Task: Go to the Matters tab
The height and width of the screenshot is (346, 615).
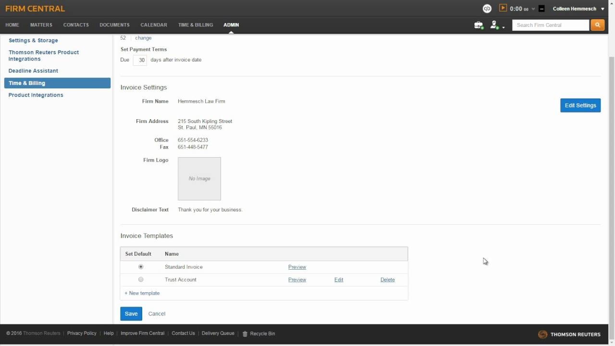Action: pos(41,25)
